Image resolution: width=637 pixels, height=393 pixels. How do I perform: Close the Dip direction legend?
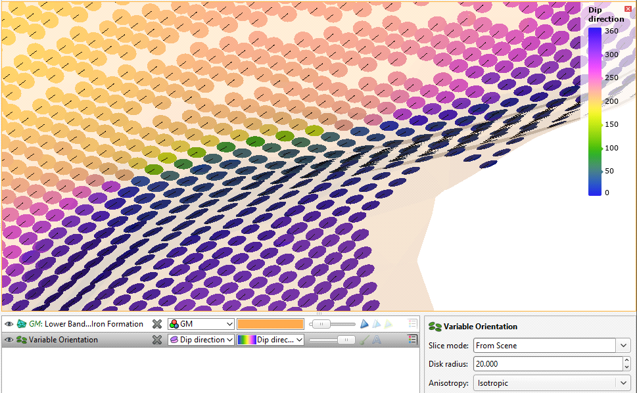point(628,9)
